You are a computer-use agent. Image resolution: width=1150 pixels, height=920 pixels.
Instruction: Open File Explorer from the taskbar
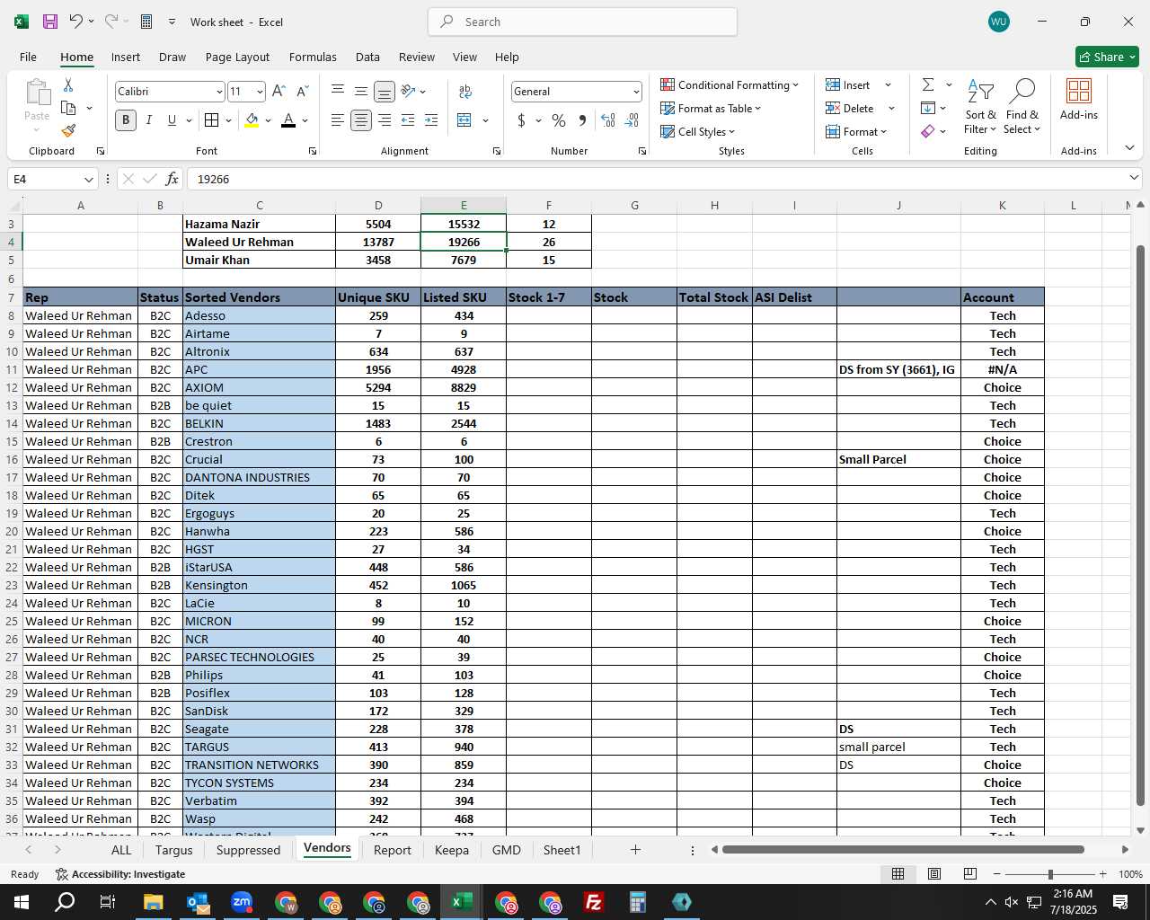[x=154, y=902]
